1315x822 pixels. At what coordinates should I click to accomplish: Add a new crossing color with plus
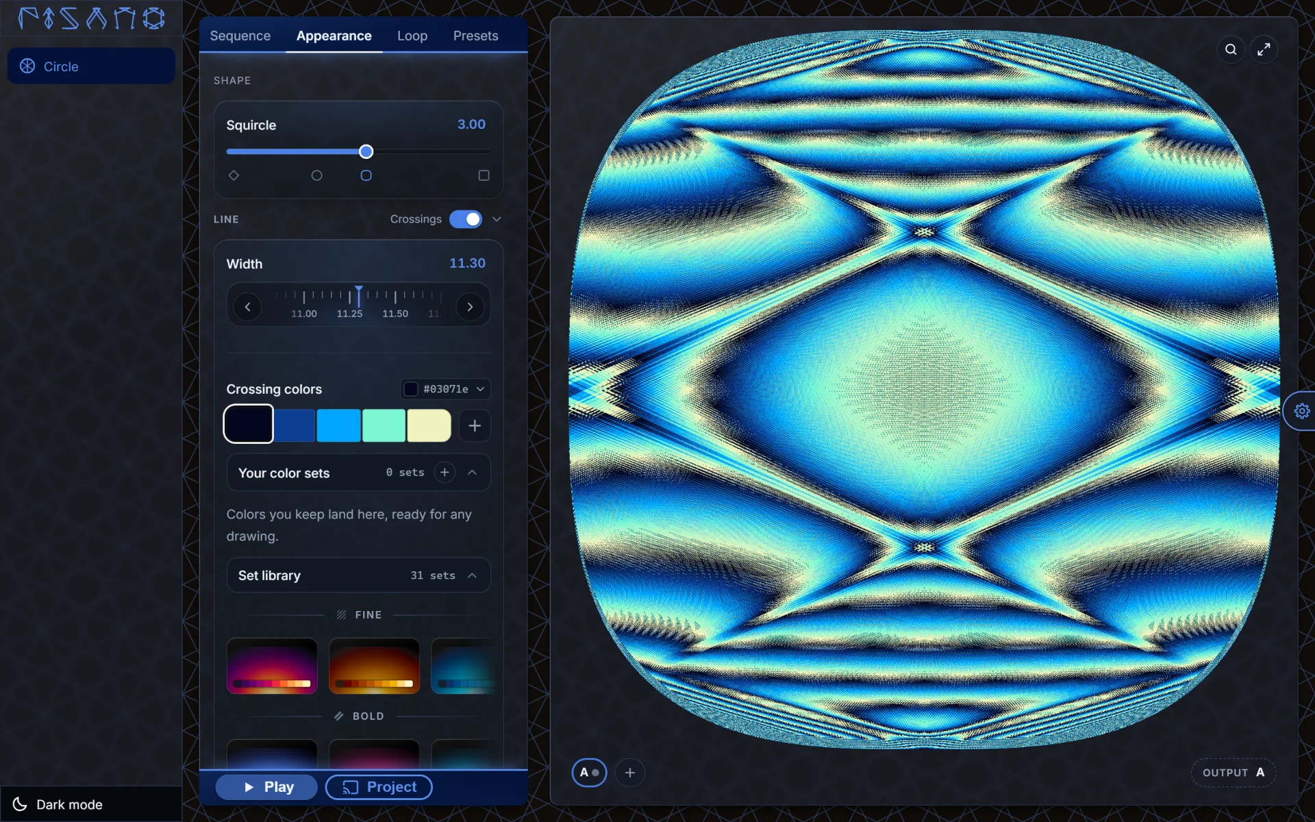click(x=475, y=425)
